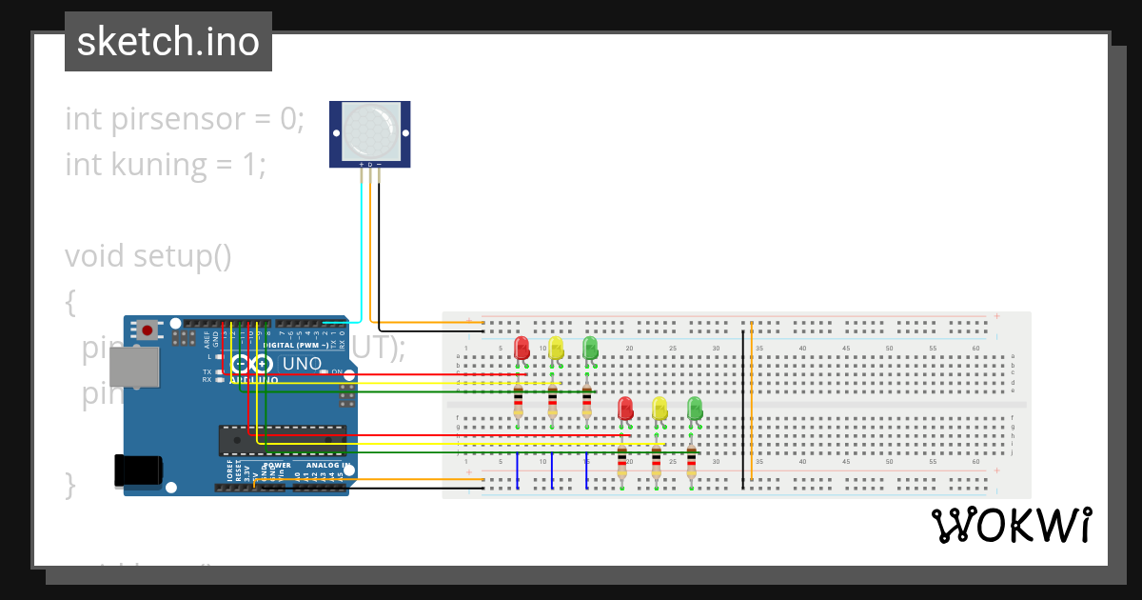This screenshot has height=600, width=1142.
Task: Select the green LED in the top row
Action: [590, 348]
